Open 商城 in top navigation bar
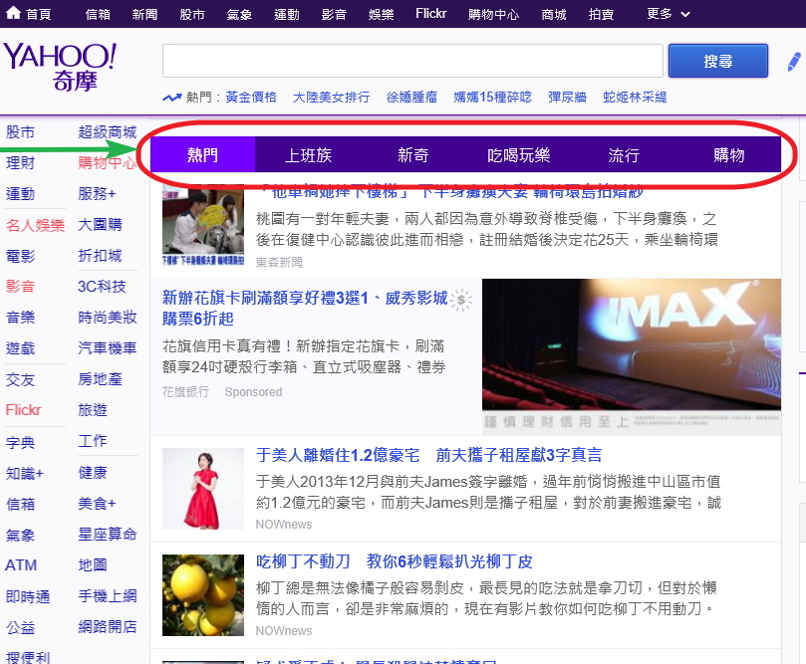This screenshot has width=806, height=664. (554, 14)
